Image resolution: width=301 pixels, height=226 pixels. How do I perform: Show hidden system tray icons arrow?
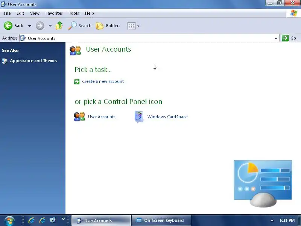(272, 220)
